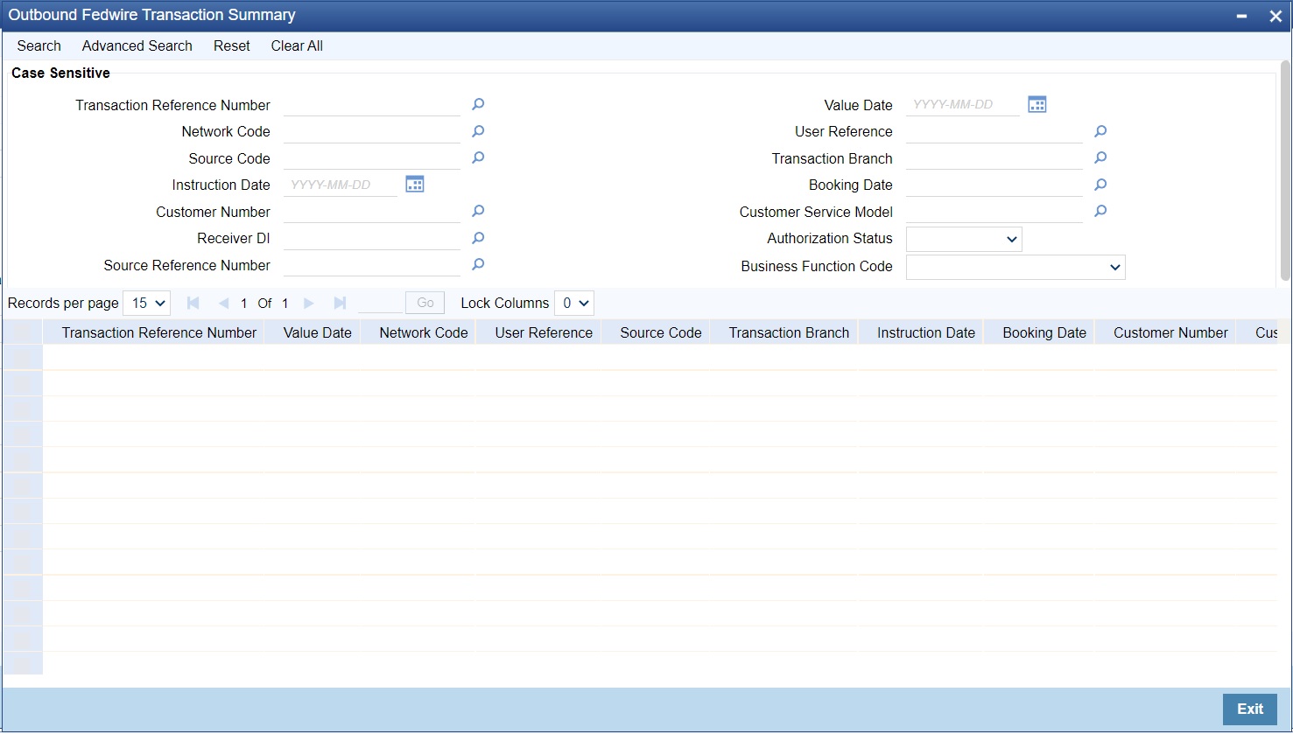Image resolution: width=1293 pixels, height=734 pixels.
Task: Click the Instruction Date input field
Action: pos(341,185)
